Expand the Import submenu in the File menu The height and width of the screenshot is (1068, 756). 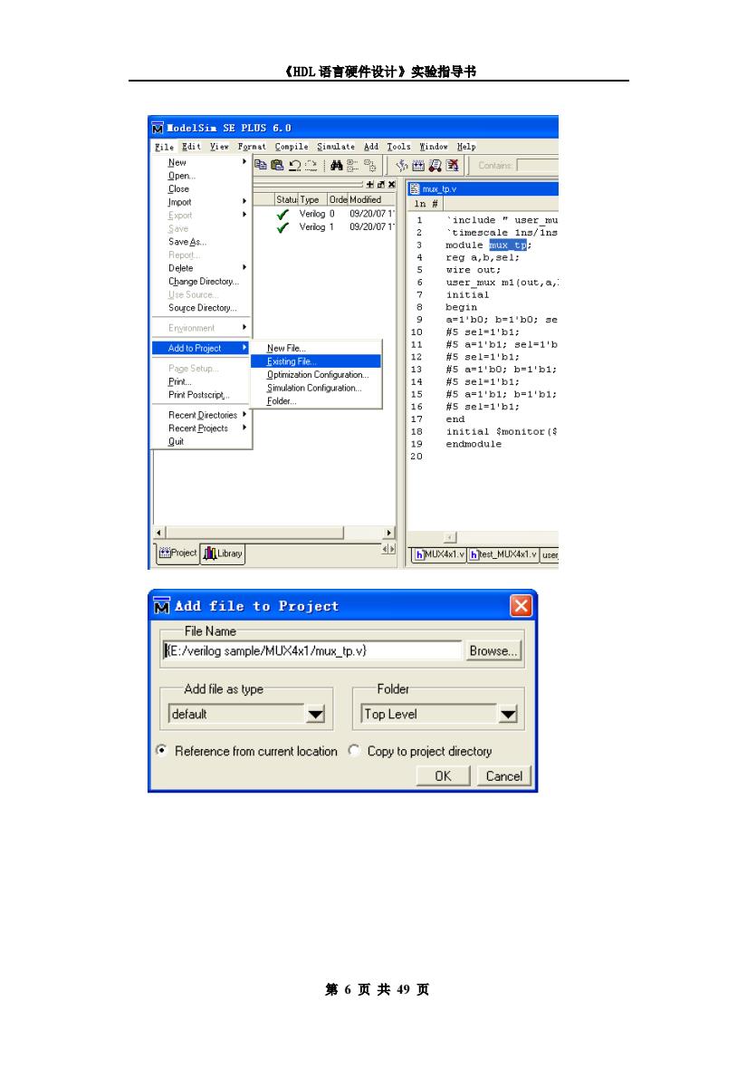[244, 202]
